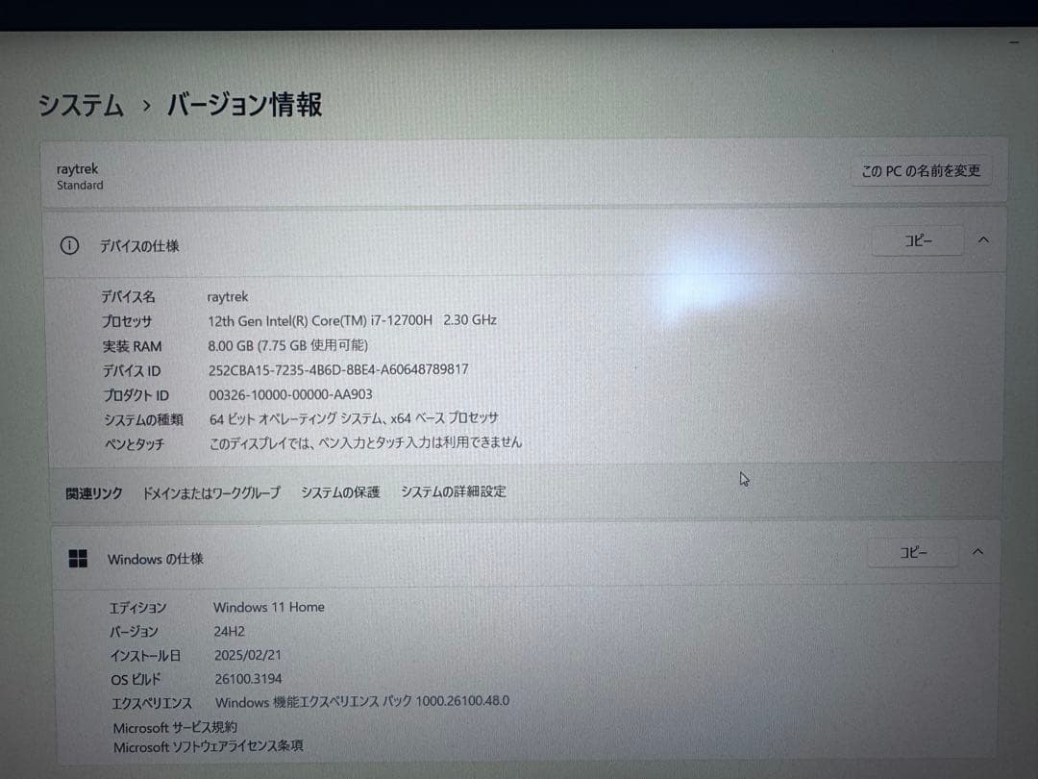Image resolution: width=1038 pixels, height=779 pixels.
Task: Open Microsoft ソフトウェアライセンス条項
Action: click(x=202, y=747)
